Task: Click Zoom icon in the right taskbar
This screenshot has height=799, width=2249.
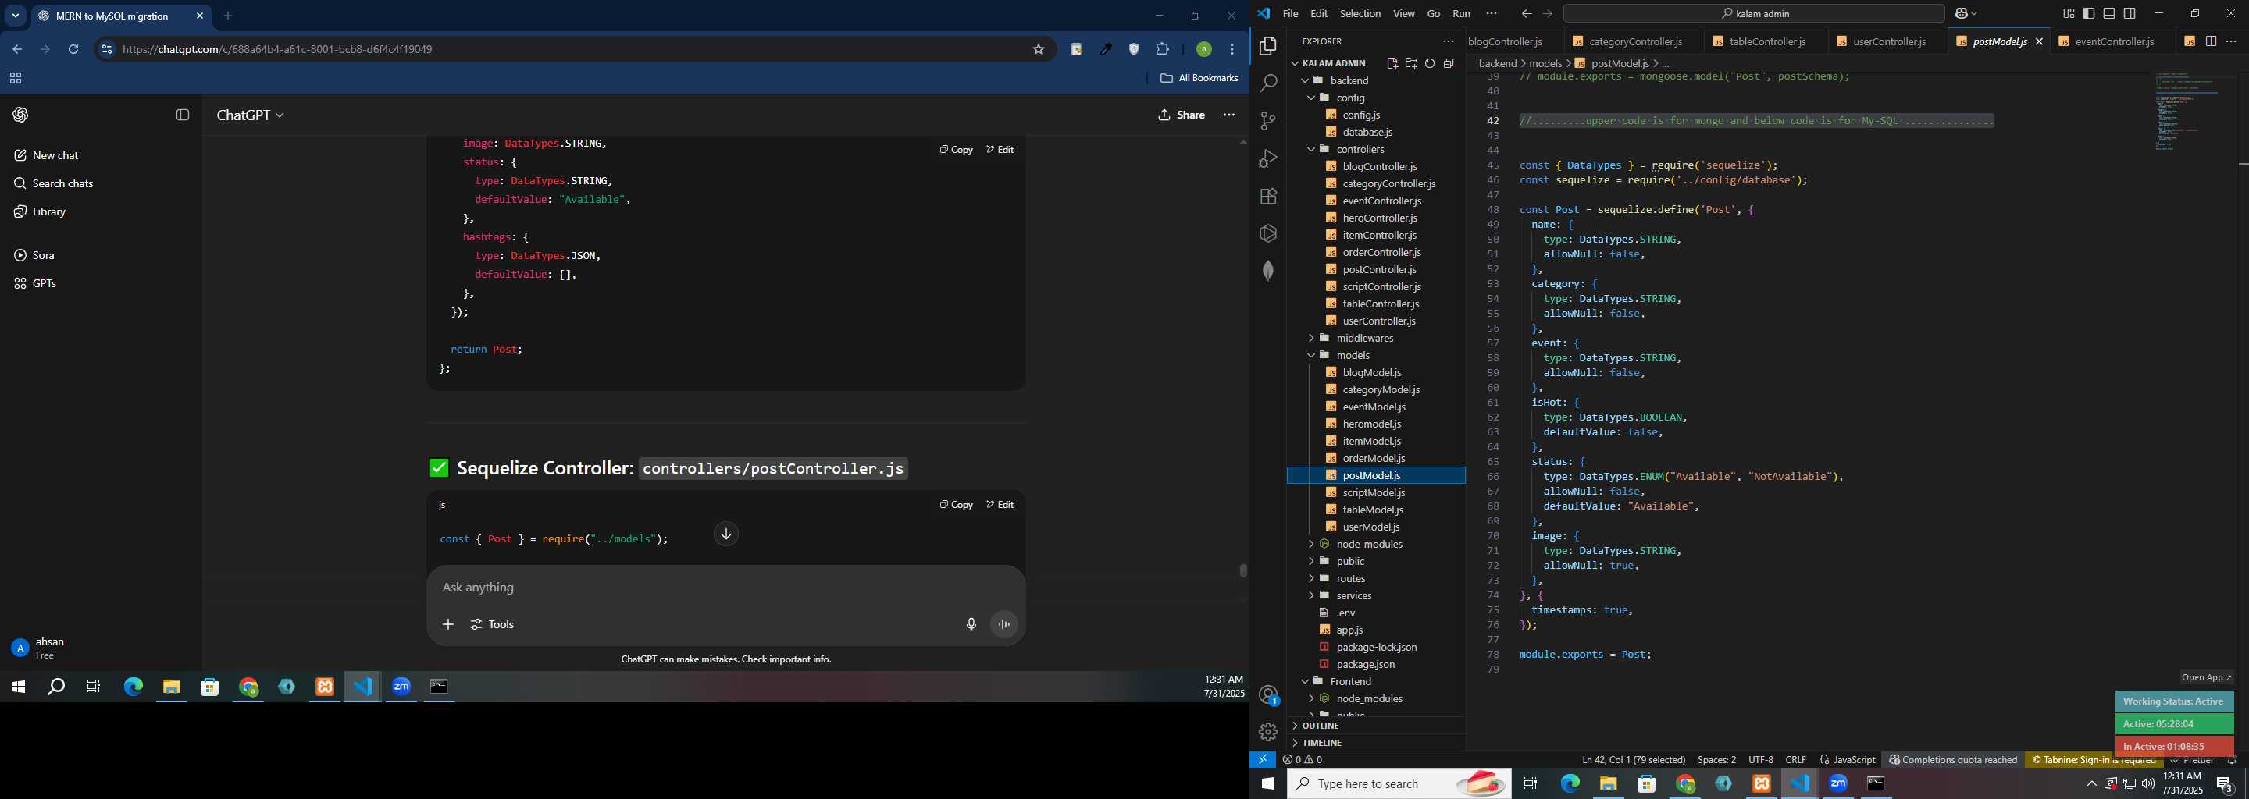Action: tap(1837, 784)
